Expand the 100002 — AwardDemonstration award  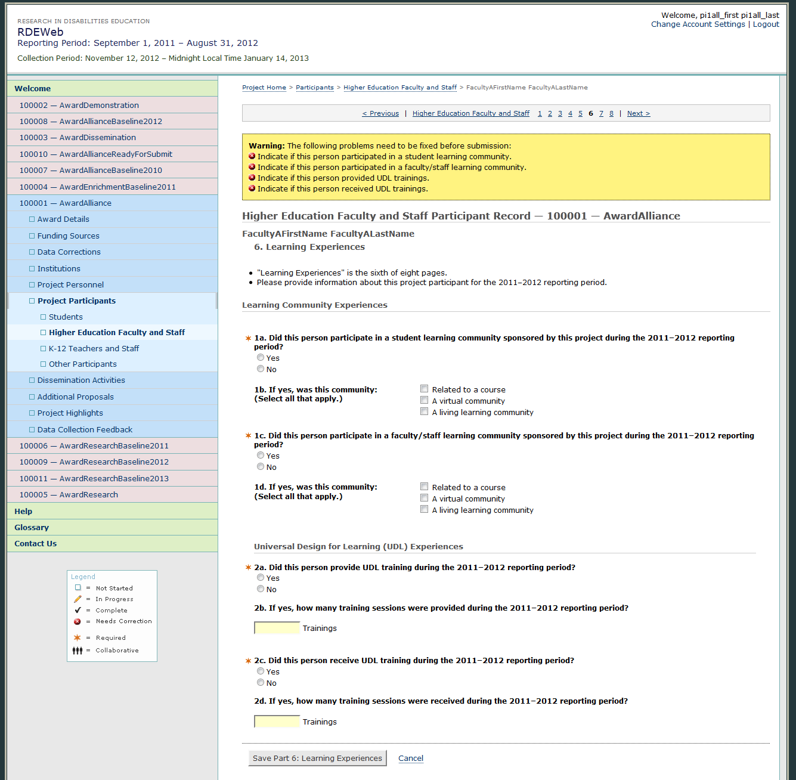point(79,106)
